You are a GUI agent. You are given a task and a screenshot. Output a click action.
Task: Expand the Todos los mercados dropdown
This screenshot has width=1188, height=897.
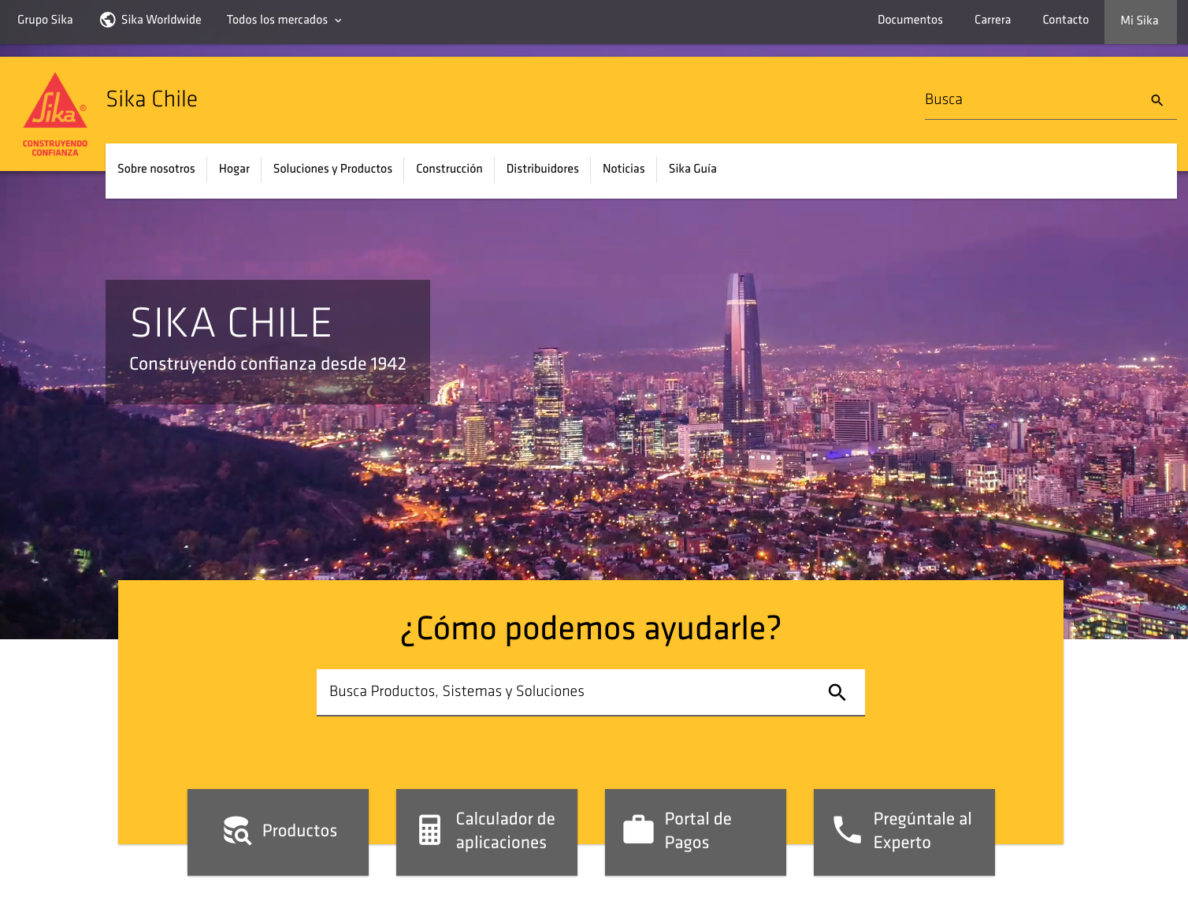pyautogui.click(x=284, y=20)
